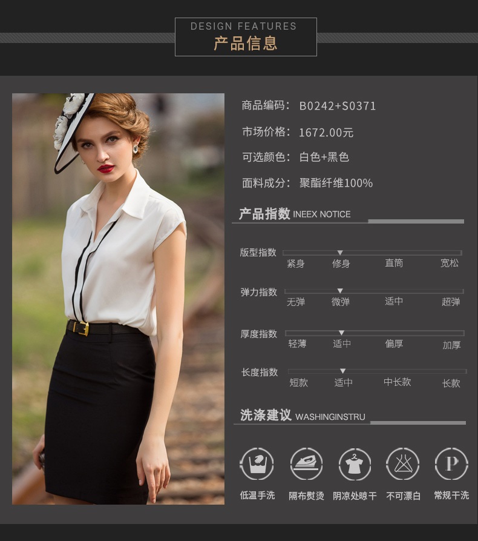This screenshot has width=478, height=541.
Task: Click the 宽松 fit label
Action: coord(450,264)
